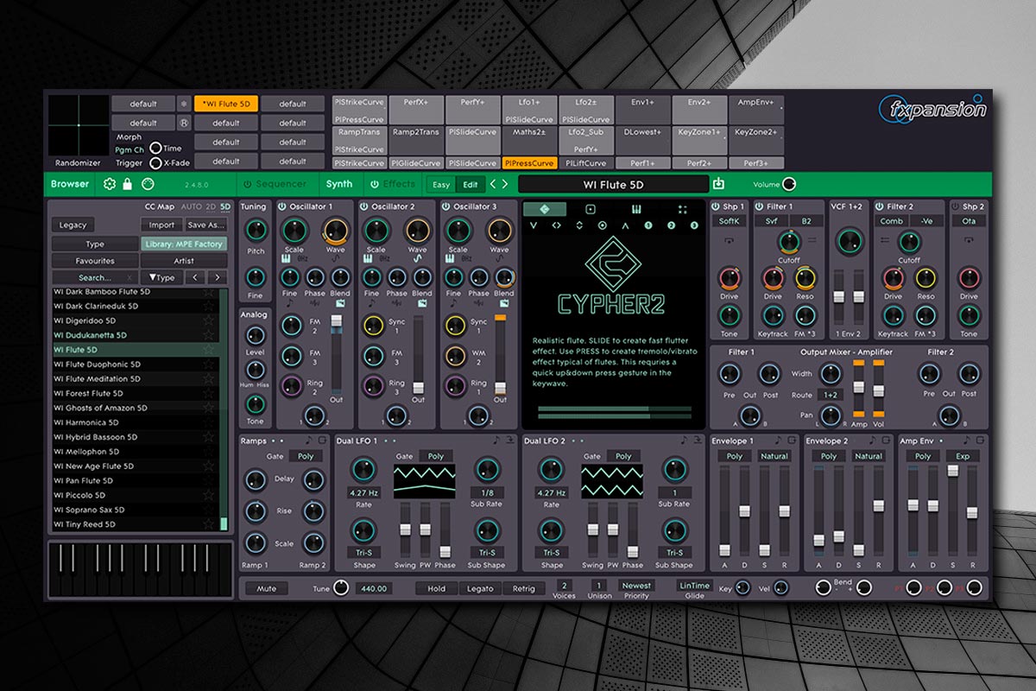Open the Type sort dropdown
The image size is (1036, 691).
161,277
